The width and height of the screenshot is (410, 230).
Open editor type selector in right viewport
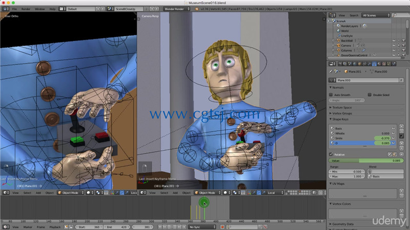click(x=143, y=193)
